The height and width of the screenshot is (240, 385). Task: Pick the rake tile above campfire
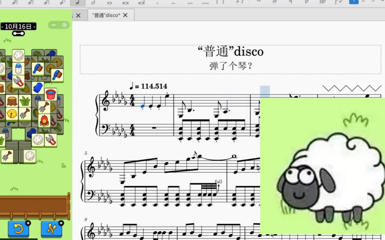pyautogui.click(x=44, y=107)
